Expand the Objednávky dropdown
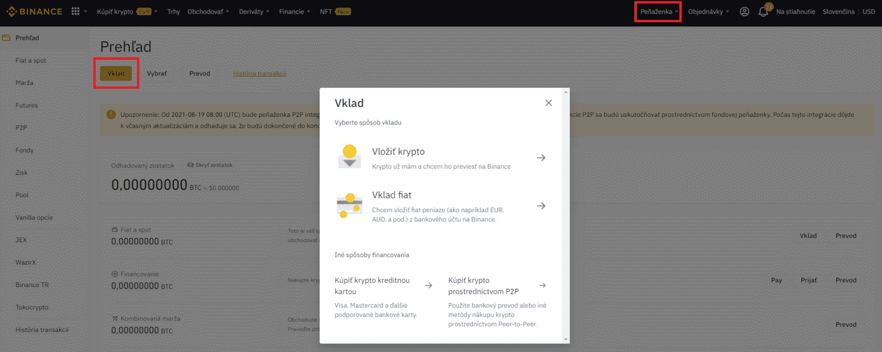882x352 pixels. point(709,12)
